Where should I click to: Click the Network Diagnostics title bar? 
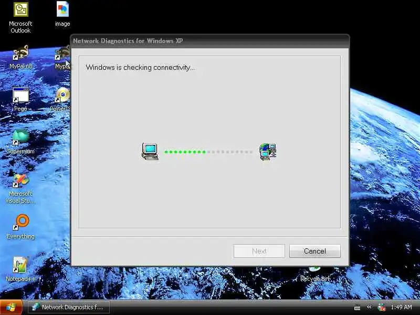[x=210, y=41]
